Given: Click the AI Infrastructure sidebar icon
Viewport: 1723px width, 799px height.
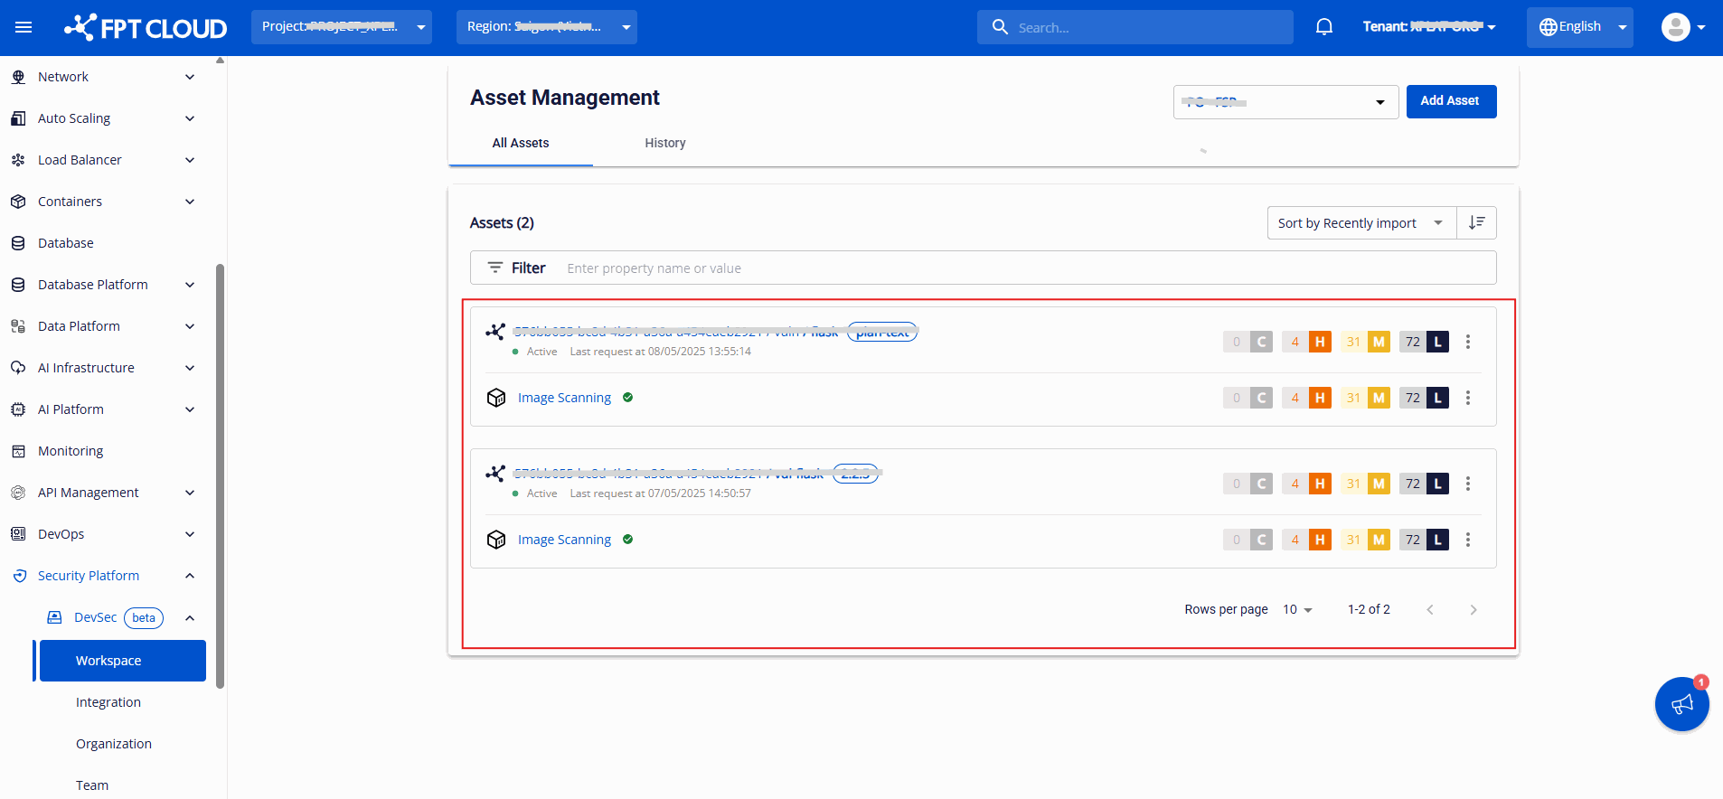Looking at the screenshot, I should click(x=18, y=368).
